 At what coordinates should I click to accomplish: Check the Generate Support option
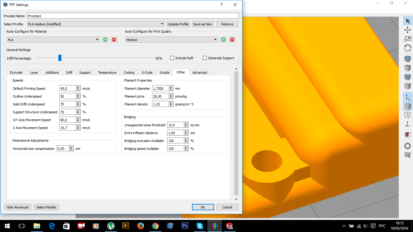pyautogui.click(x=205, y=58)
